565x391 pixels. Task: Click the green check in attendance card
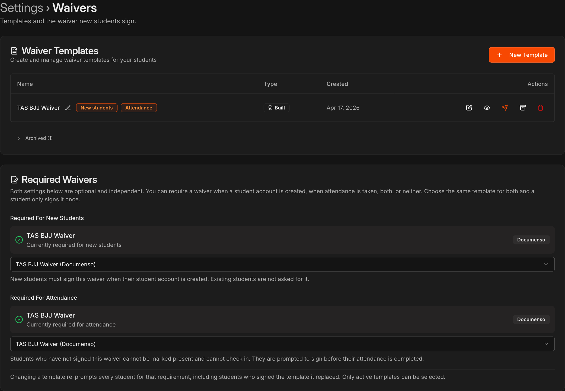19,319
